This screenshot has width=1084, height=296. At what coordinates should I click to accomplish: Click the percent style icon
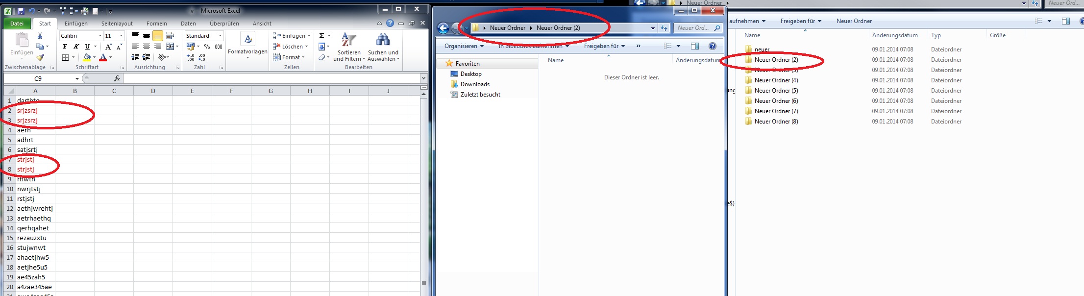[x=207, y=47]
